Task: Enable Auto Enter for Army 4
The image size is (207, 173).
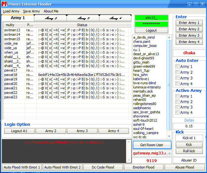Action: click(177, 84)
